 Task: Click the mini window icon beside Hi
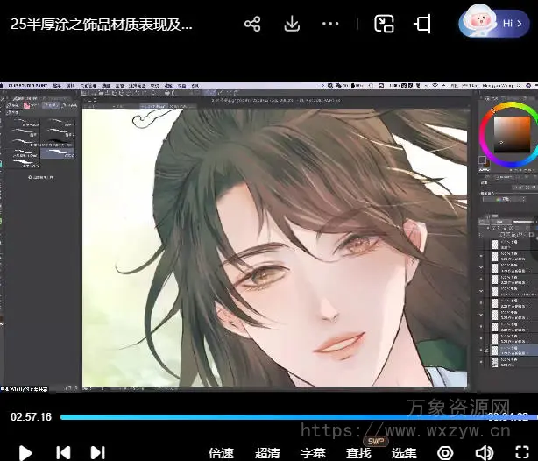point(423,25)
